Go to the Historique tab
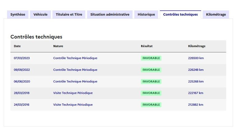 point(146,14)
